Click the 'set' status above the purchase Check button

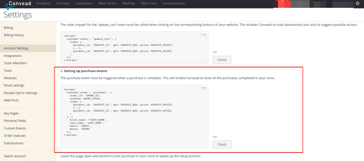click(x=215, y=136)
